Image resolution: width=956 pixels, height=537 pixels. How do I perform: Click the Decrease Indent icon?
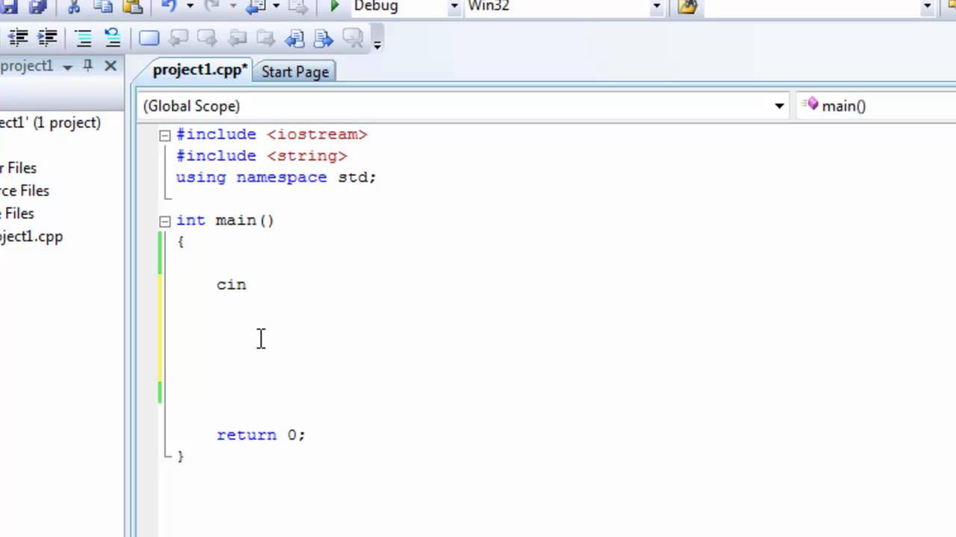pos(18,38)
